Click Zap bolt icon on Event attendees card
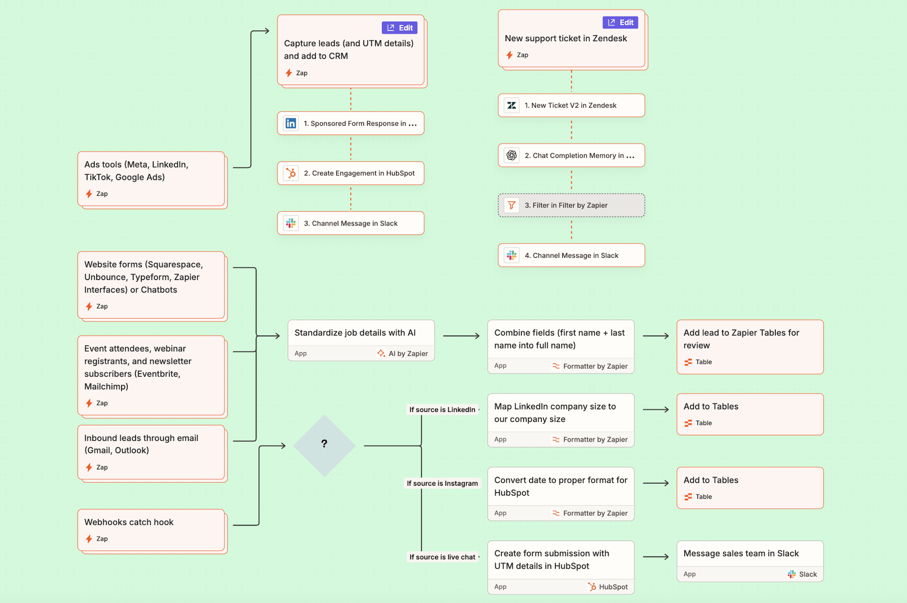The image size is (907, 603). click(89, 403)
